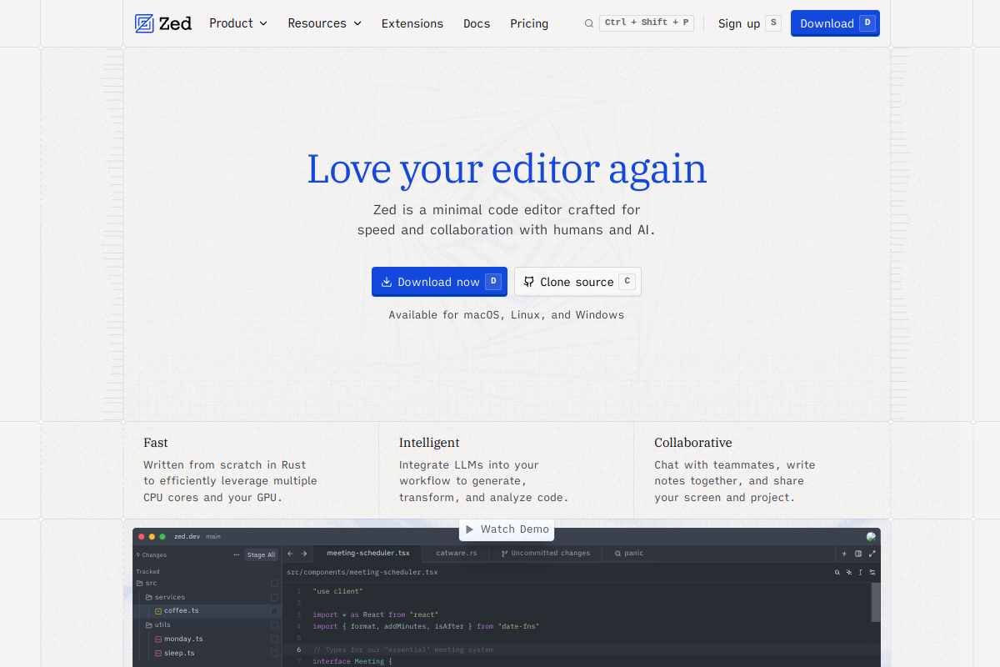Click the GitHub icon on Clone source

coord(528,282)
